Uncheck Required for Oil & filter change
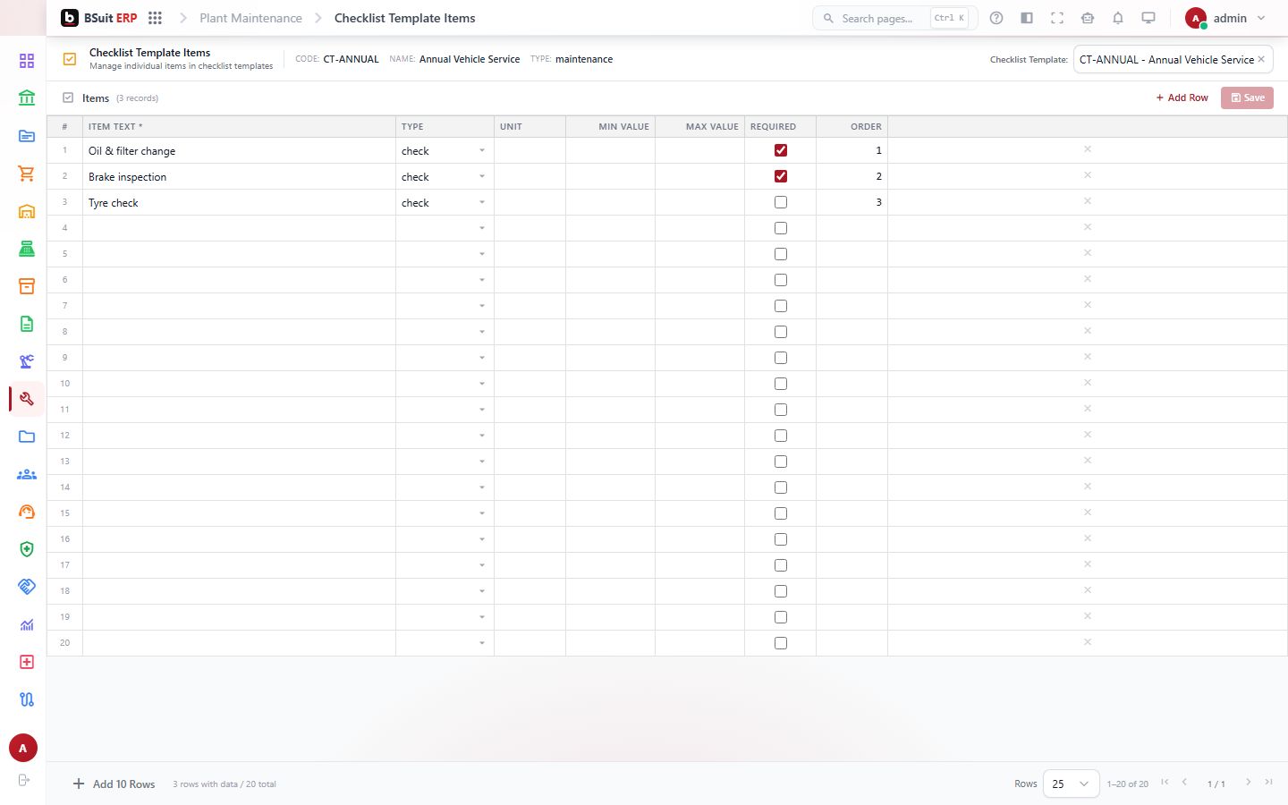This screenshot has height=805, width=1288. click(x=781, y=150)
